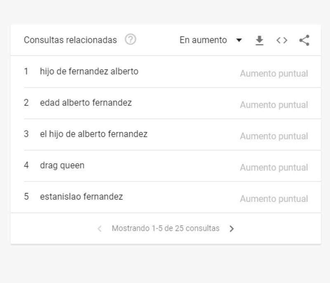Go to the previous page of queries
This screenshot has height=283, width=330.
99,229
